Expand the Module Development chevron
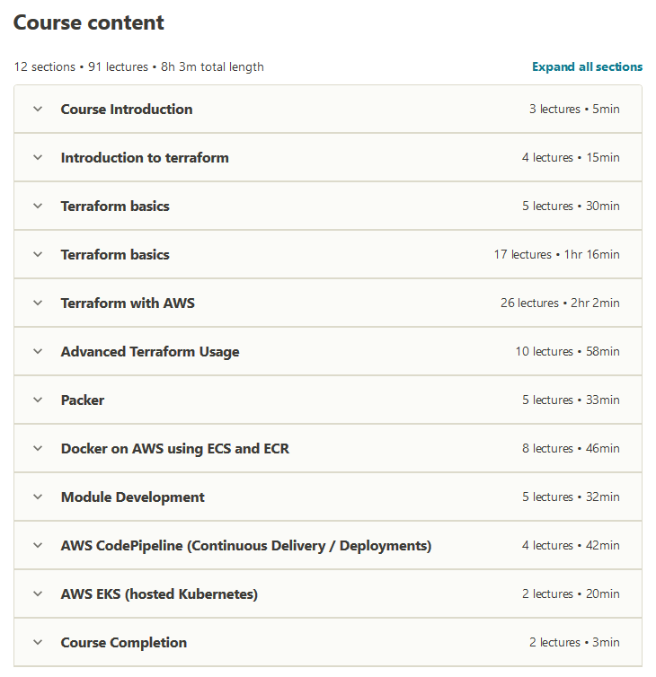Screen dimensions: 656x677 click(38, 497)
